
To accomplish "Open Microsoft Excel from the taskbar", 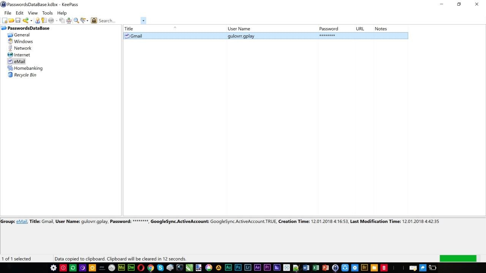I will pos(316,268).
